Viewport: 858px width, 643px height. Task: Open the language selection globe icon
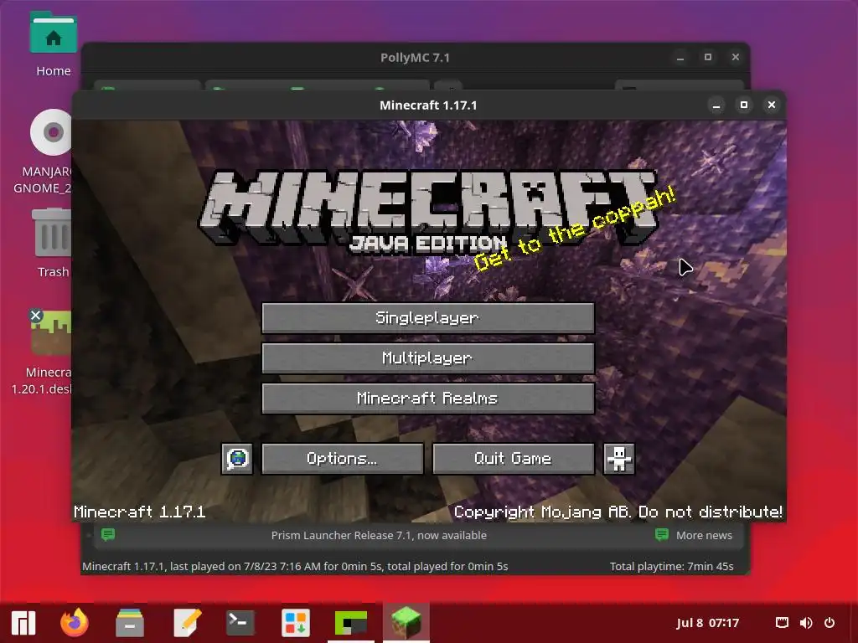point(237,458)
